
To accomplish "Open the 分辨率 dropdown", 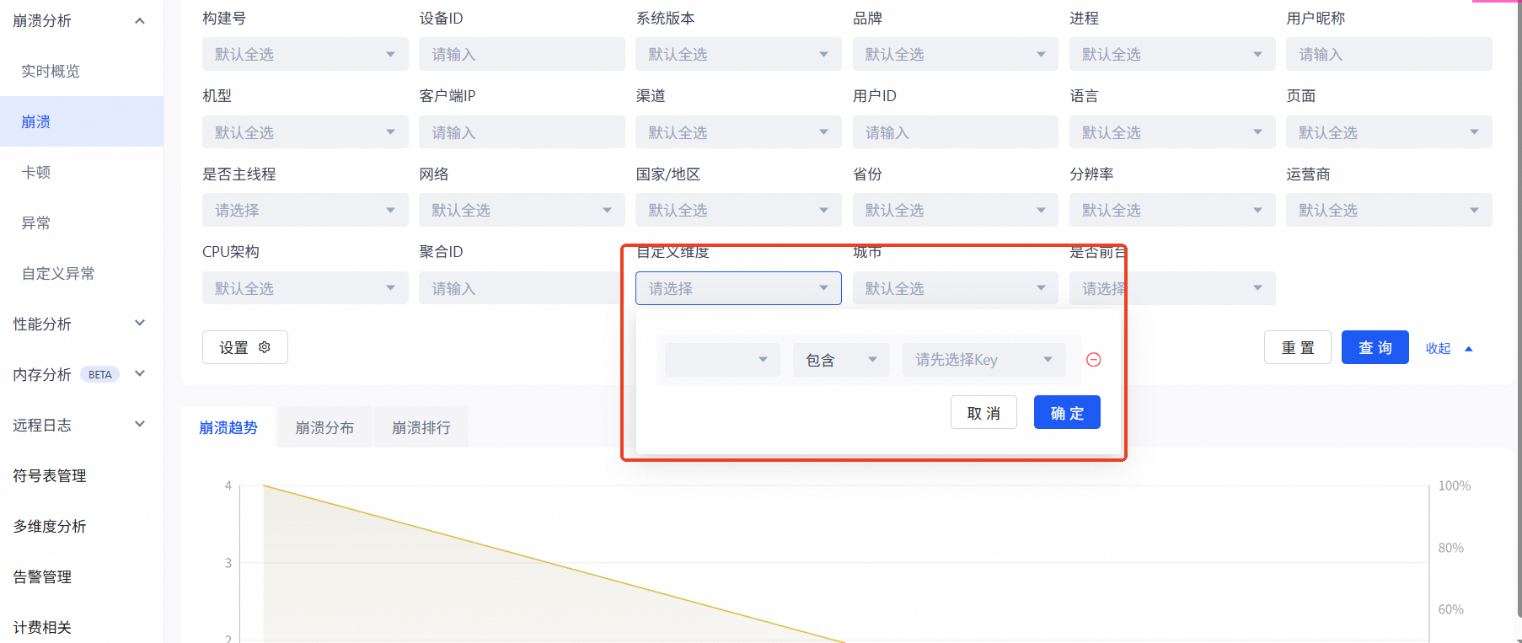I will pyautogui.click(x=1172, y=210).
